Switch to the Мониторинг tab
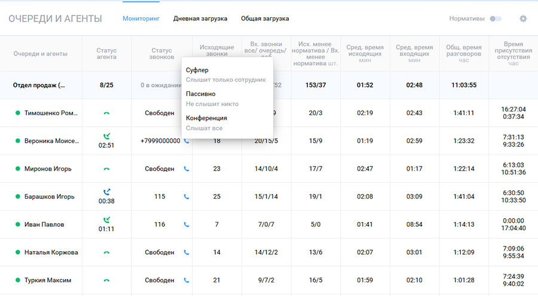Image resolution: width=538 pixels, height=296 pixels. [141, 18]
